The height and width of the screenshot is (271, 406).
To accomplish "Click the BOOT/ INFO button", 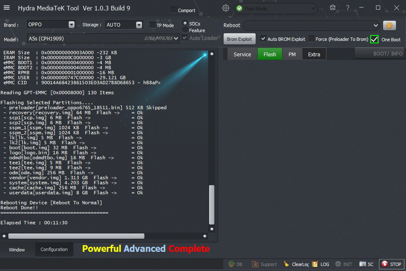I will pyautogui.click(x=380, y=53).
